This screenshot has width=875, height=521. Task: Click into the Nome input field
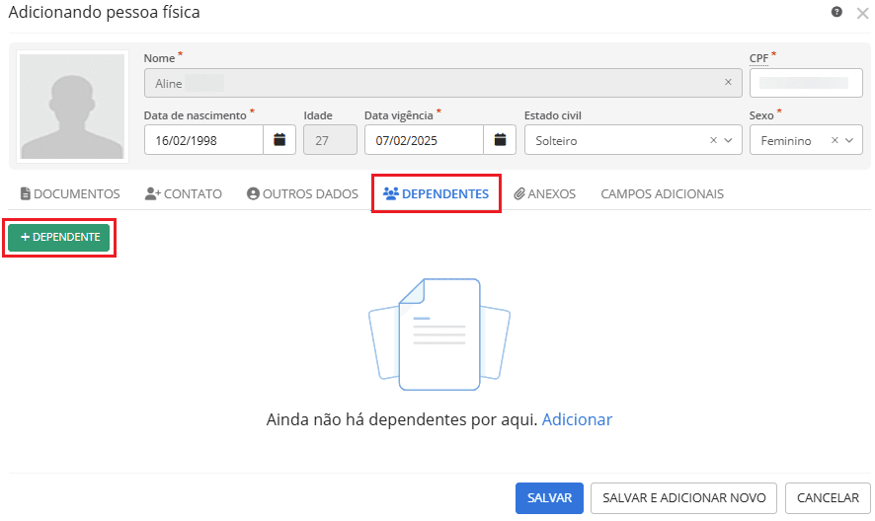(443, 83)
